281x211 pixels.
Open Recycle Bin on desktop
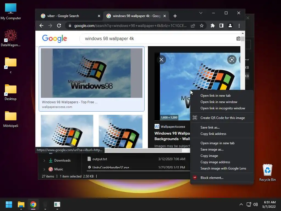267,173
